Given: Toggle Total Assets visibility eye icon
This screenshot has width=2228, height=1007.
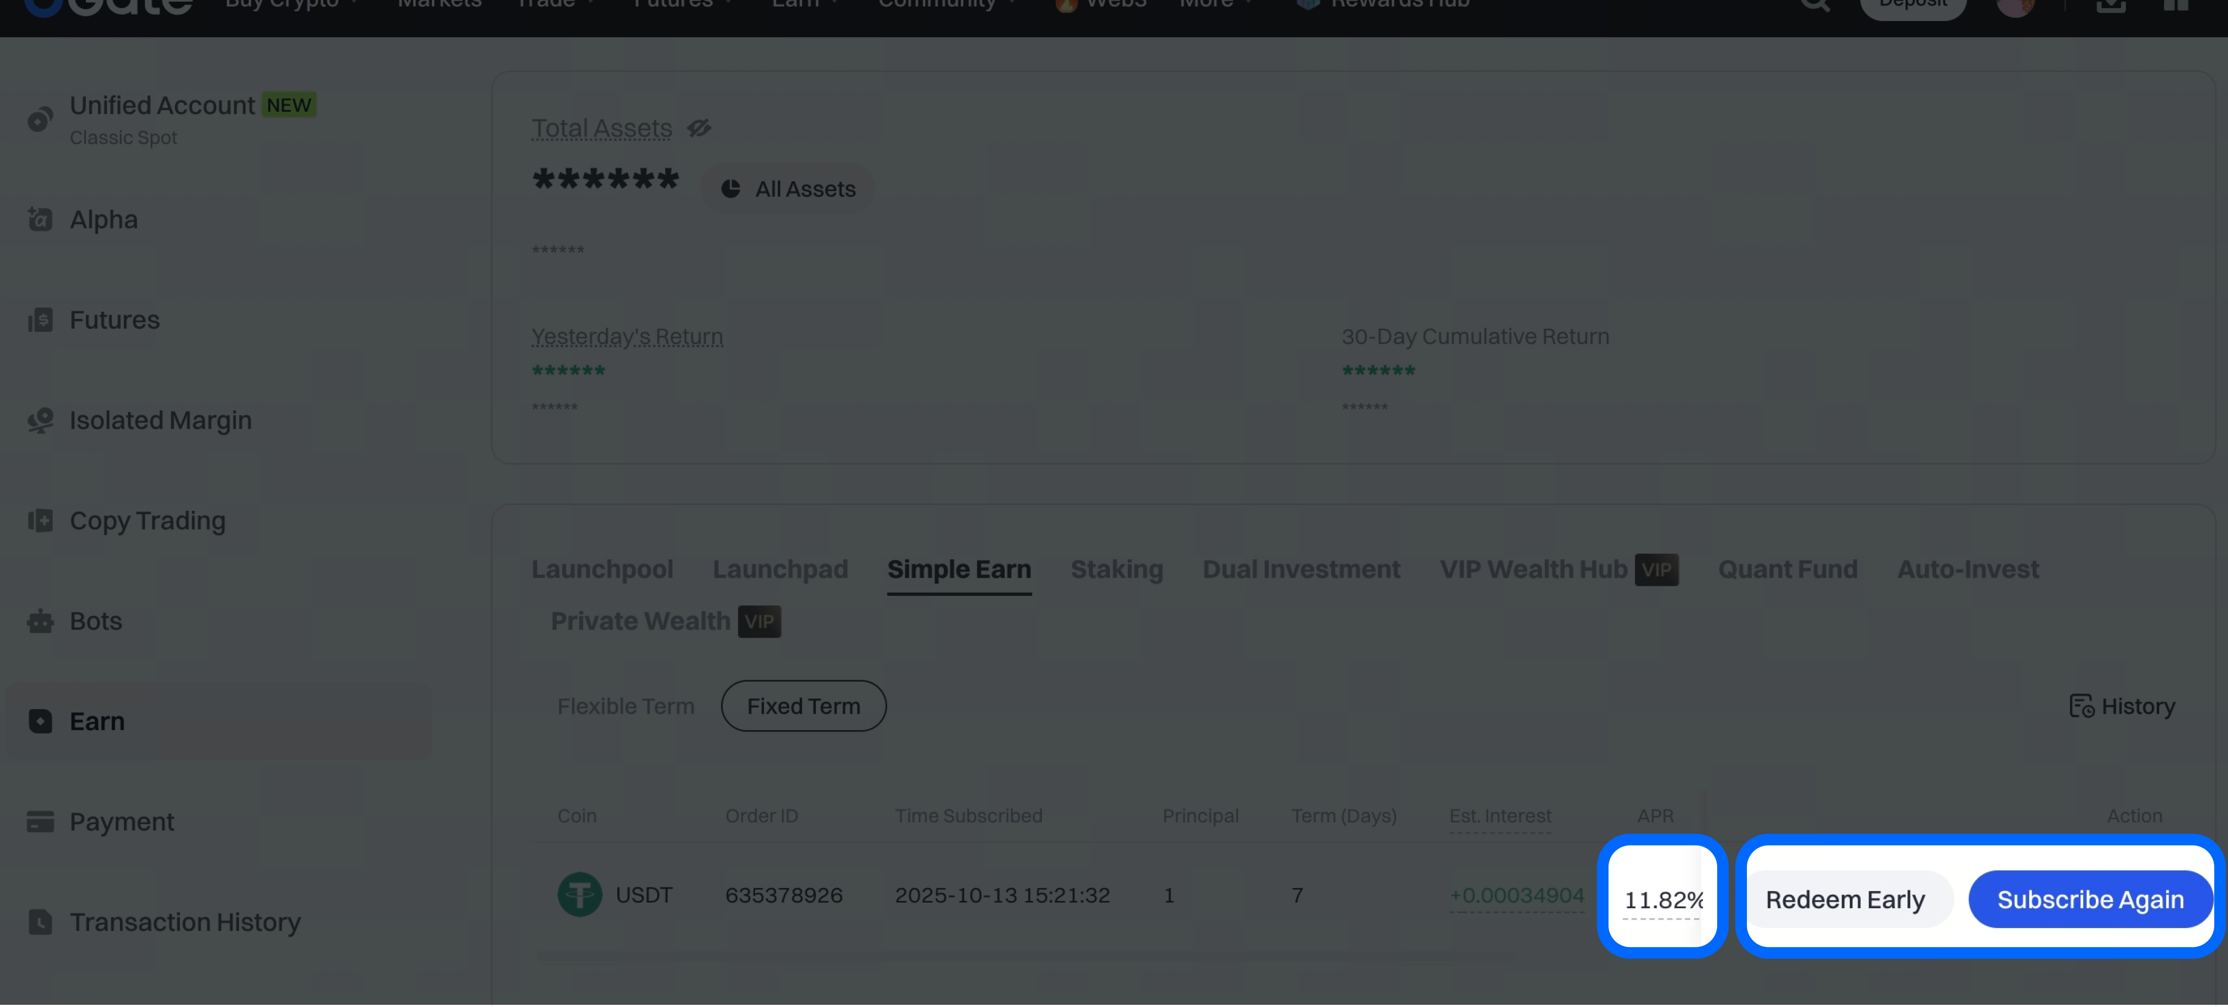Looking at the screenshot, I should [699, 128].
